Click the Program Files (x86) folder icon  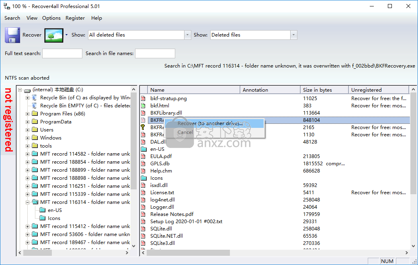[35, 113]
